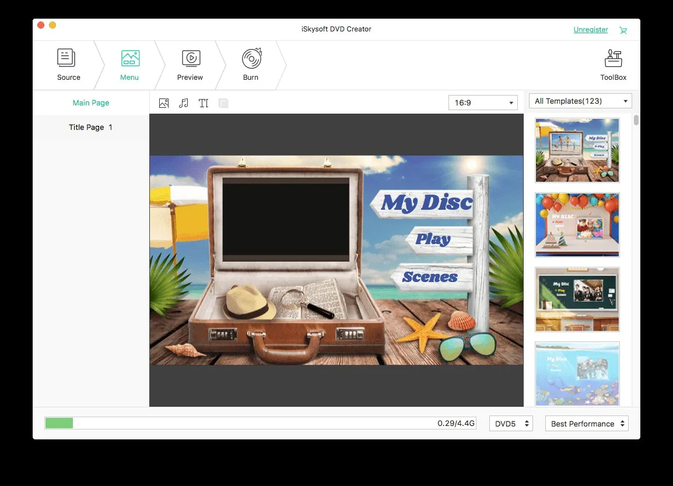Open the aspect ratio 16:9 dropdown
673x486 pixels.
(x=482, y=102)
